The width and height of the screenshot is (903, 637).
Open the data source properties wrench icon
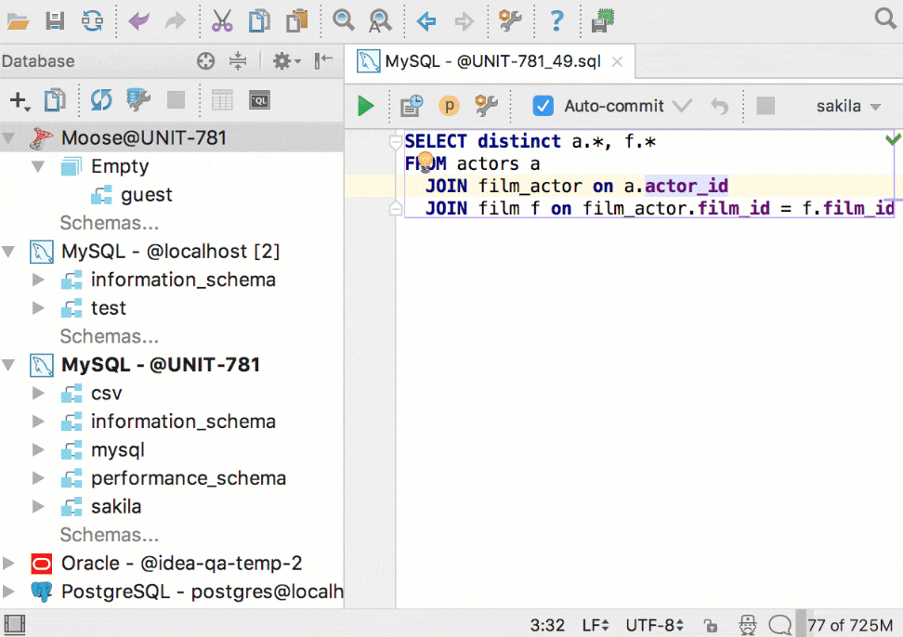point(138,100)
